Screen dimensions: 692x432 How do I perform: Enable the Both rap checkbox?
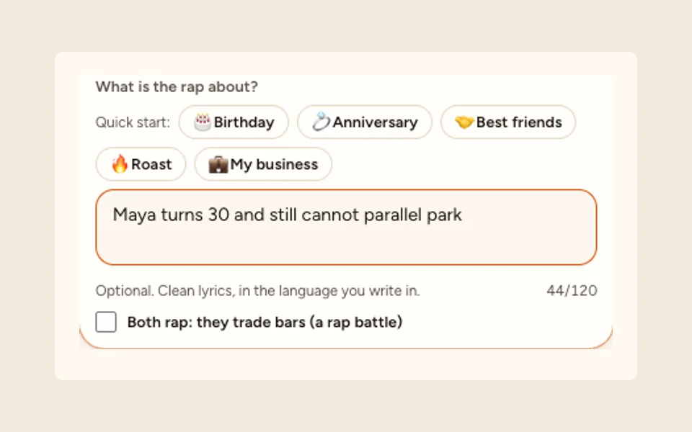[106, 322]
